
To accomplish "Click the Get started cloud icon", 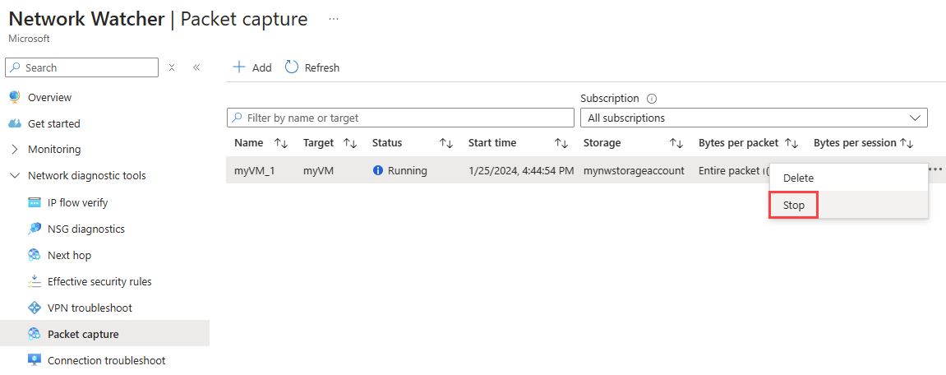I will (x=15, y=124).
